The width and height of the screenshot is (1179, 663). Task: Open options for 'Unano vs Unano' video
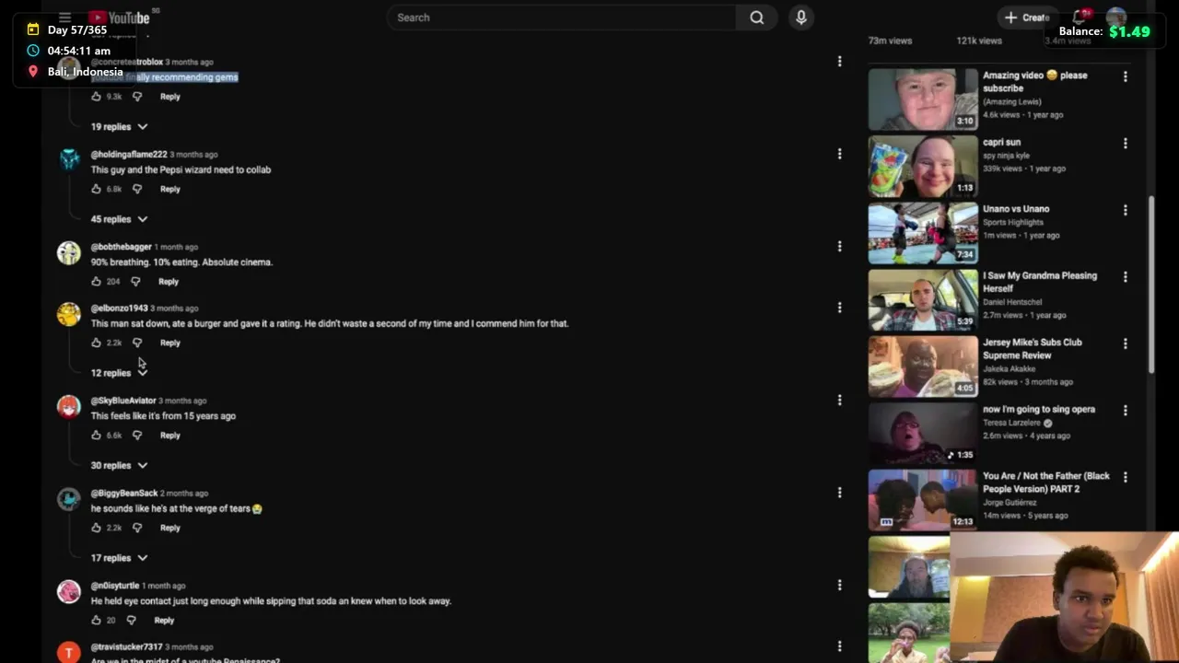pyautogui.click(x=1125, y=210)
